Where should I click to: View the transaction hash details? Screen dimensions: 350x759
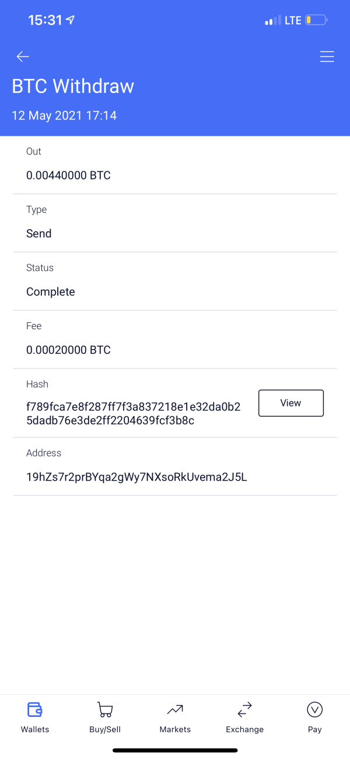pos(291,403)
